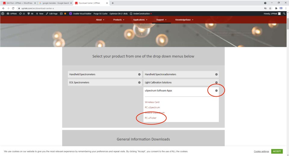Reload the page with refresh icon
The image size is (289, 156).
[x=13, y=8]
